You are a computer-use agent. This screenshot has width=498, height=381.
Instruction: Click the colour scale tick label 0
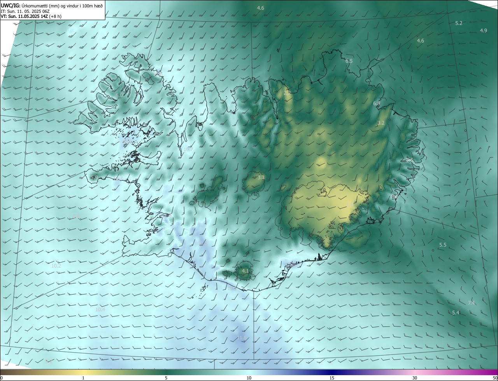[x=1, y=378]
